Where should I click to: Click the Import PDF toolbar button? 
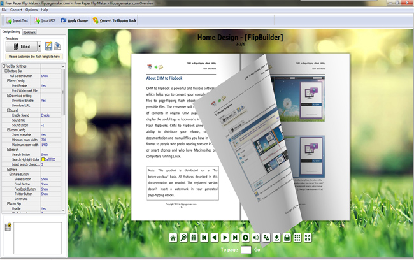(45, 20)
